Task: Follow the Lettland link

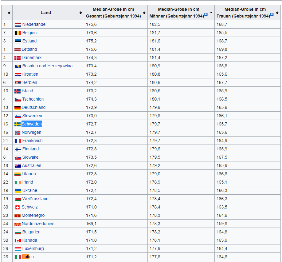Action: 29,49
